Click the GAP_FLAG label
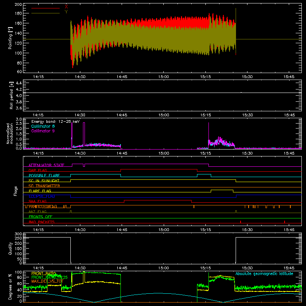Viewport: 306px width, 306px height. coord(37,170)
